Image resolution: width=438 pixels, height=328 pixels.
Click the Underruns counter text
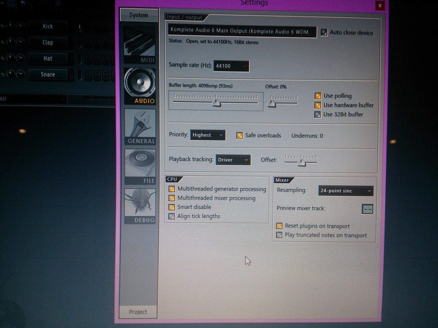click(x=307, y=136)
